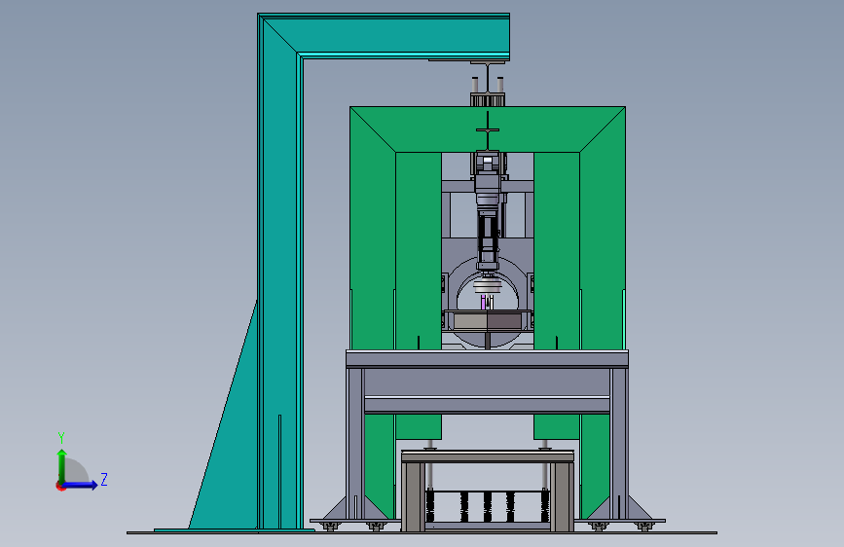Click the red X axis dot at triad origin
This screenshot has width=844, height=547.
pos(60,486)
